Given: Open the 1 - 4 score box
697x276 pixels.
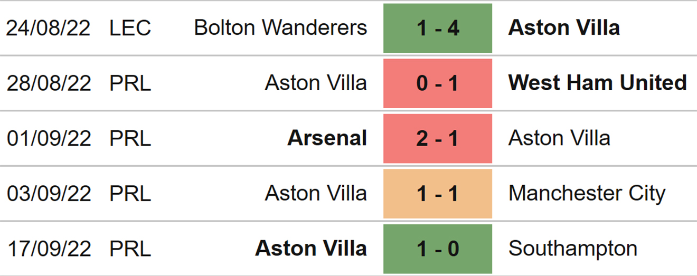Looking at the screenshot, I should 438,28.
